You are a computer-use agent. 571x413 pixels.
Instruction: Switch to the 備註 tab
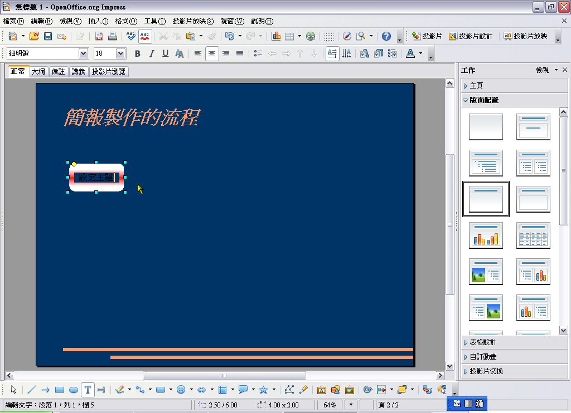[x=58, y=72]
